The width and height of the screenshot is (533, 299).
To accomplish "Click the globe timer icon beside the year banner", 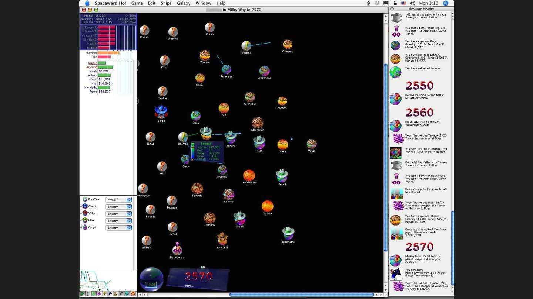I will pyautogui.click(x=151, y=279).
